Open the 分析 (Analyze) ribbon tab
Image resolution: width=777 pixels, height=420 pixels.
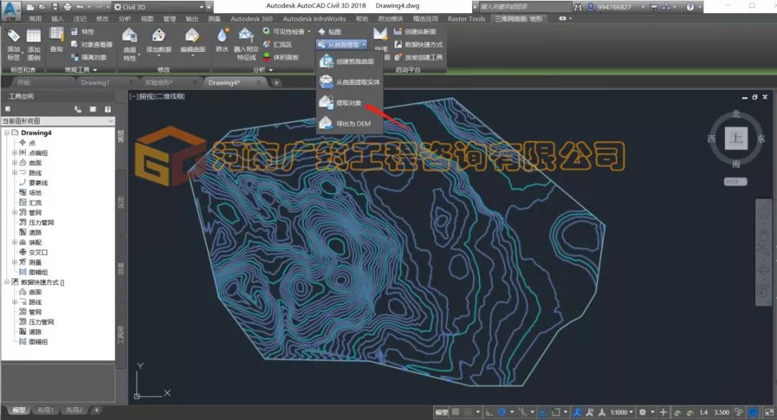[124, 19]
